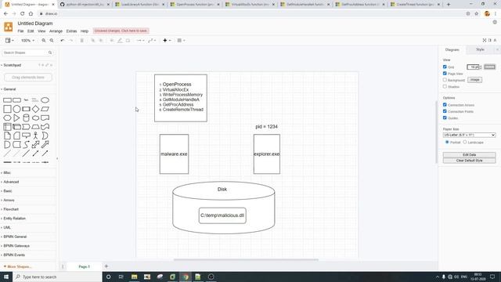Select the Page-1 tab
This screenshot has height=282, width=501.
point(85,266)
